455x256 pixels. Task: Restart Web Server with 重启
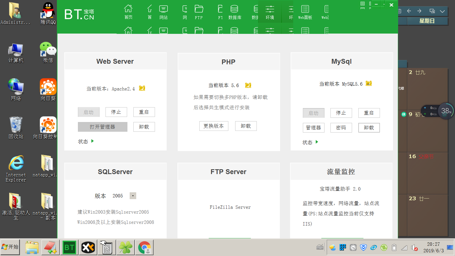pyautogui.click(x=144, y=112)
